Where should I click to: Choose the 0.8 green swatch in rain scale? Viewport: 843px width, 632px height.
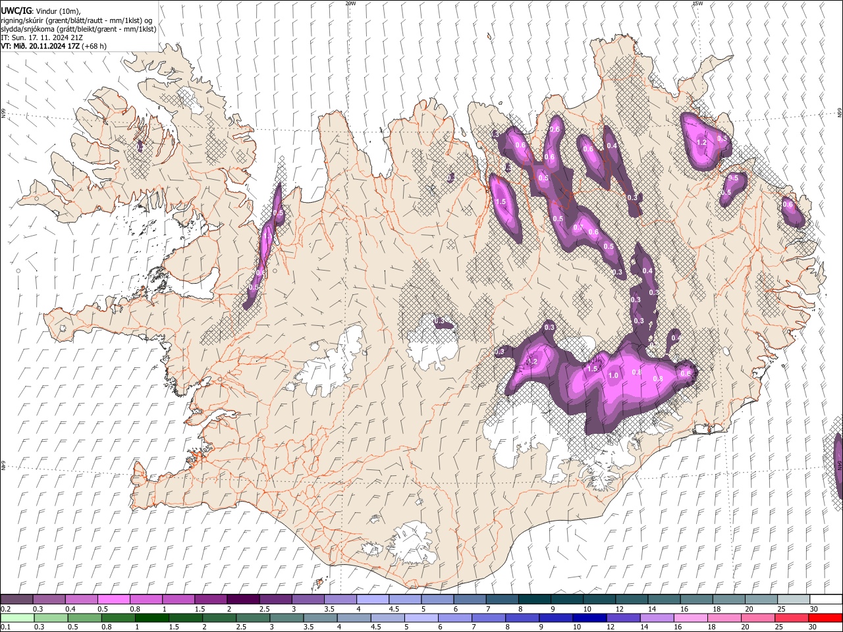tap(118, 618)
